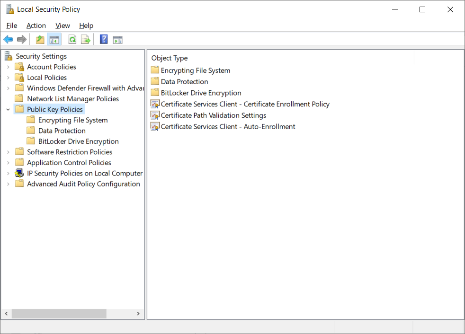This screenshot has width=465, height=334.
Task: Open the View menu
Action: coord(63,26)
